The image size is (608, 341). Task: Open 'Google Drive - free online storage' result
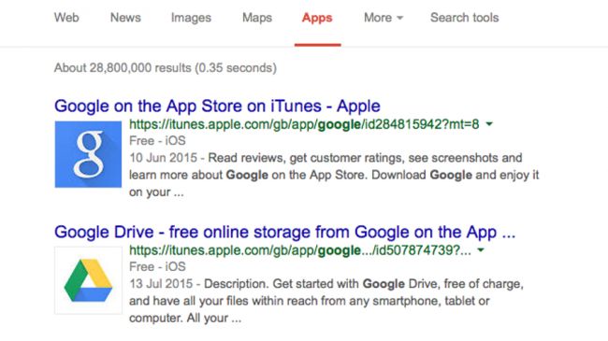(285, 232)
